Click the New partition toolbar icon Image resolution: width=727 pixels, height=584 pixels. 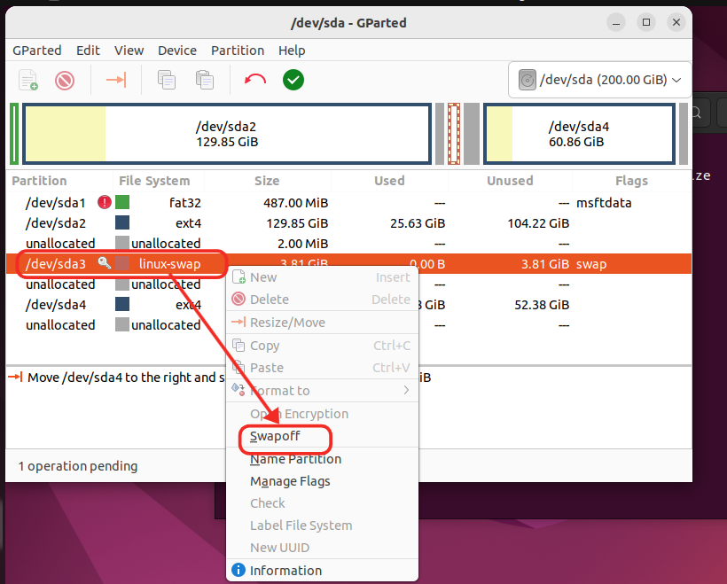[27, 80]
